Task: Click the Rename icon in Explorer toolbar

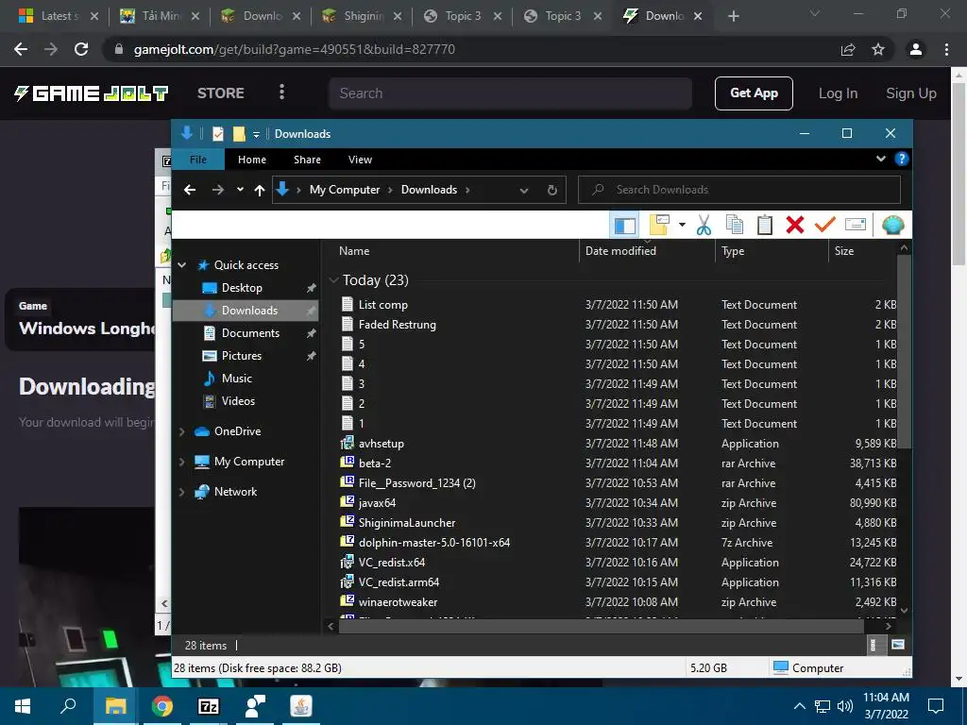Action: 856,225
